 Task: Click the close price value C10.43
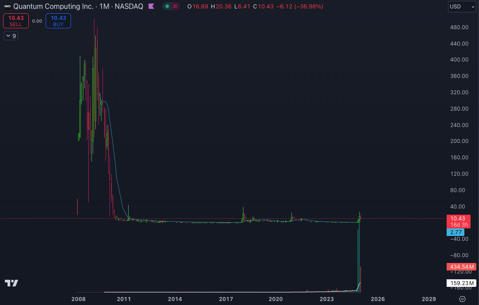click(x=263, y=6)
